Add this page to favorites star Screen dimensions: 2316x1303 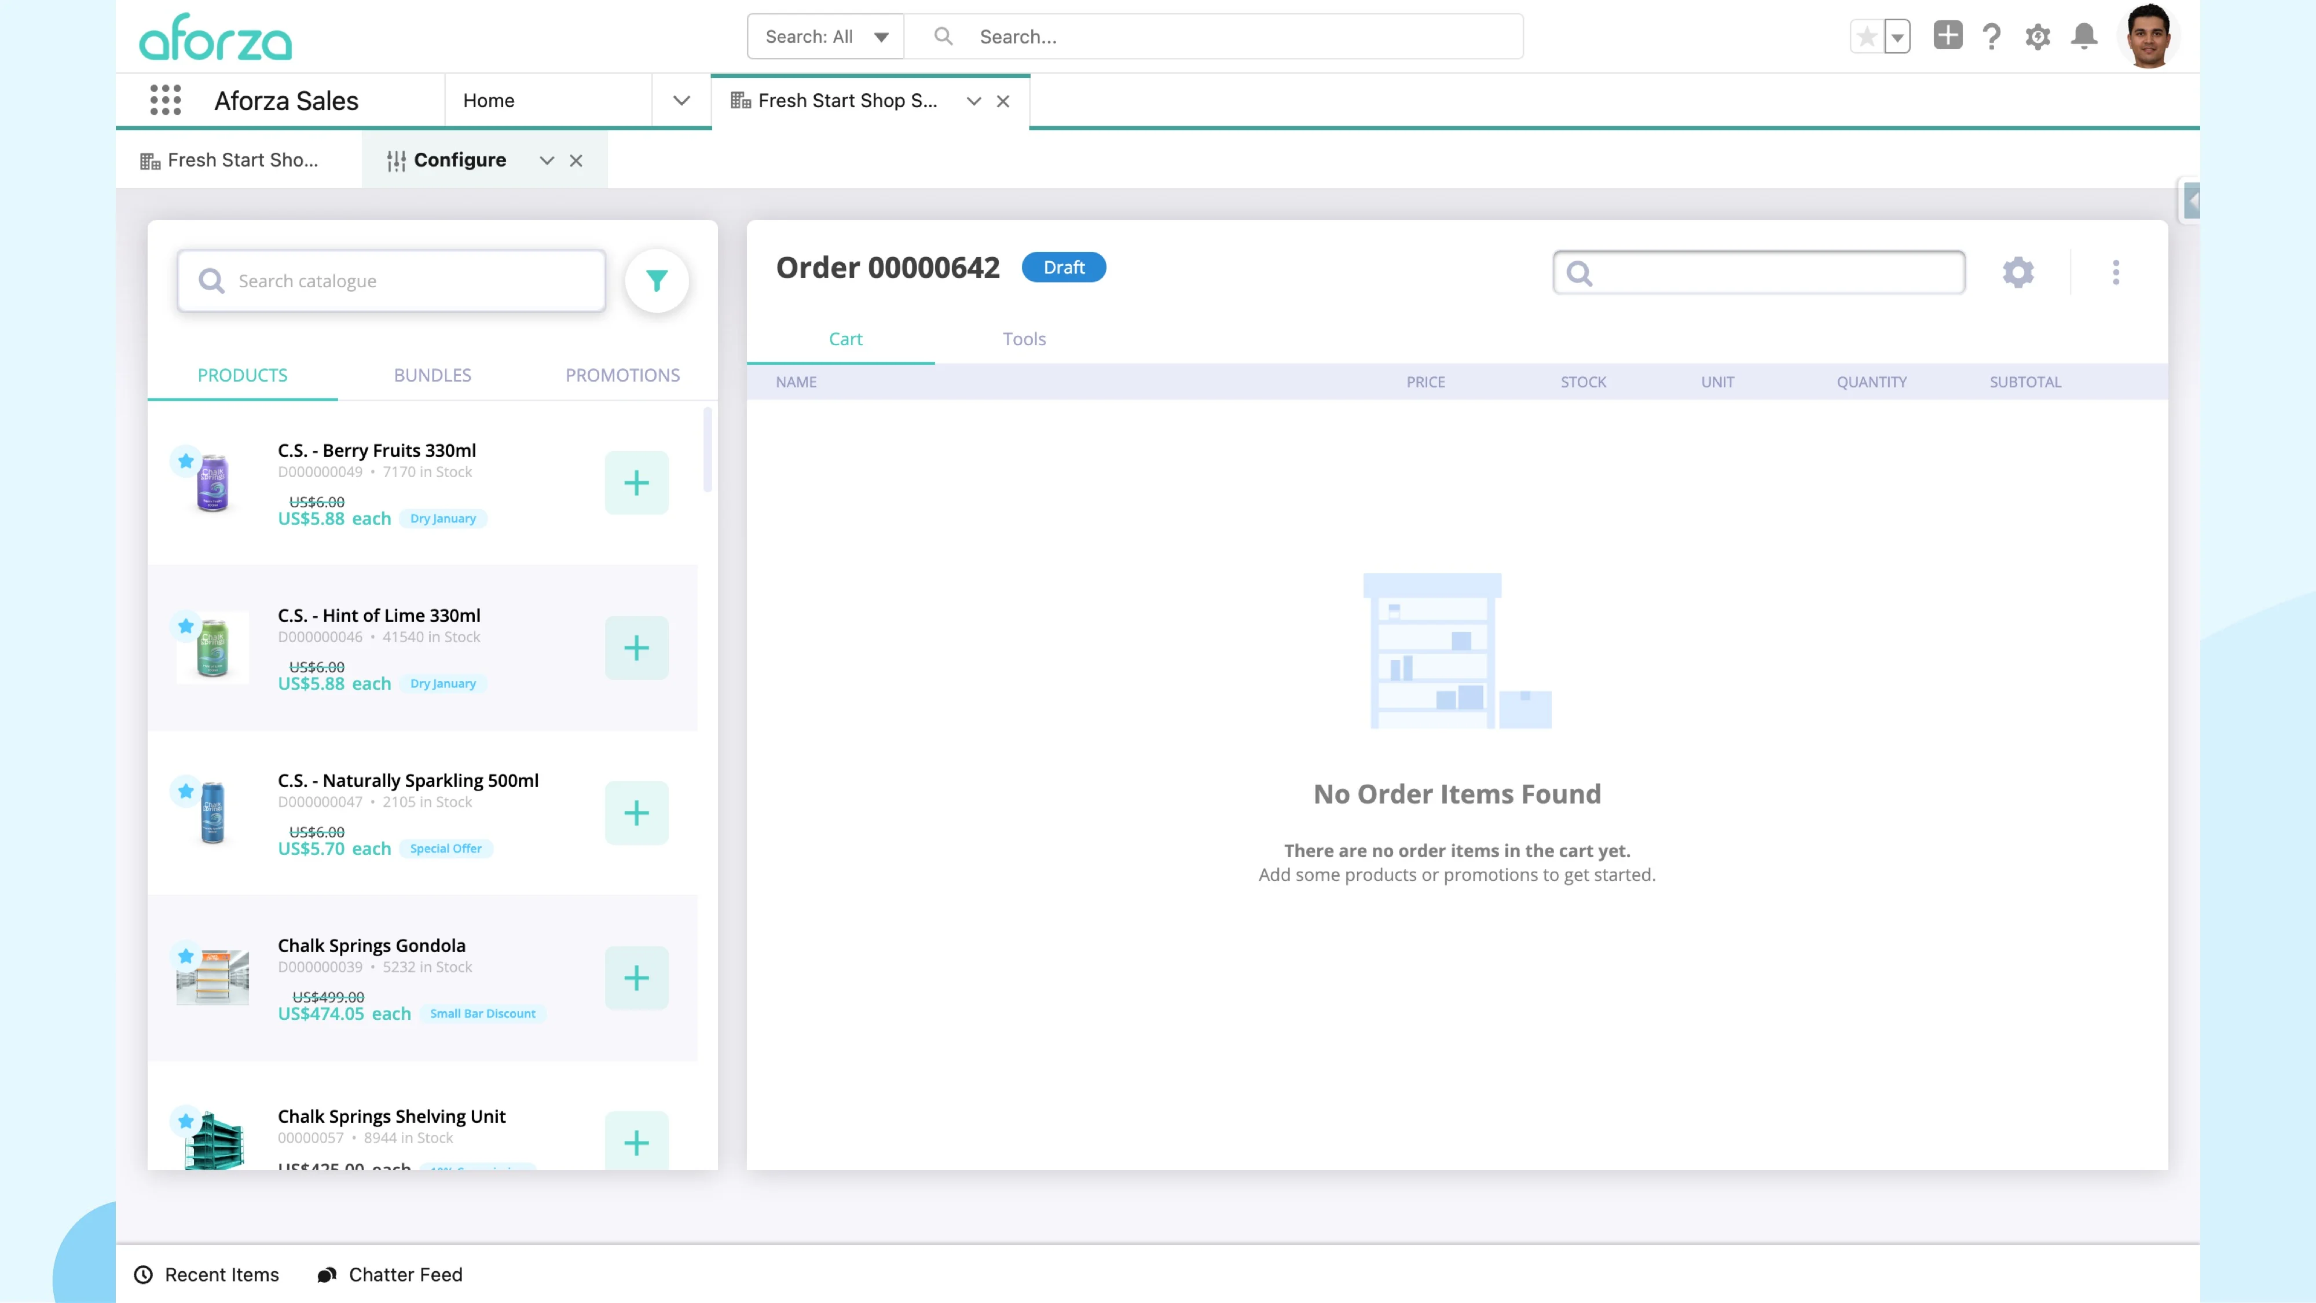click(x=1867, y=37)
